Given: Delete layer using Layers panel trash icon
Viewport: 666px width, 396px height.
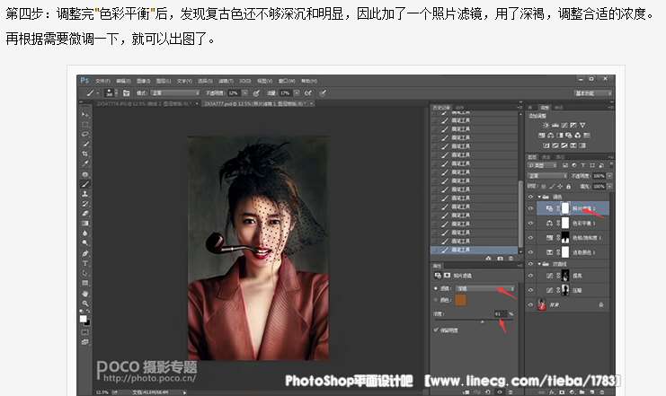Looking at the screenshot, I should (601, 392).
